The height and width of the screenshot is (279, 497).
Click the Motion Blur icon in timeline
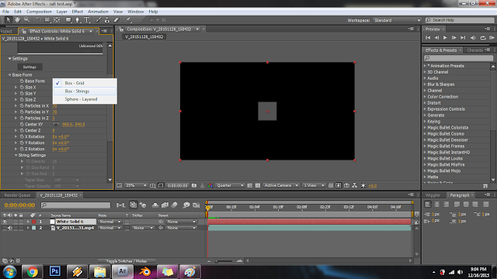click(174, 205)
